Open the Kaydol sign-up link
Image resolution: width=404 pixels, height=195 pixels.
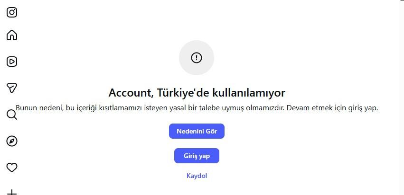(x=197, y=176)
